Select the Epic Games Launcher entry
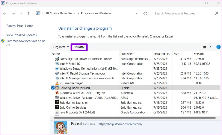The image size is (222, 135). pos(74,102)
